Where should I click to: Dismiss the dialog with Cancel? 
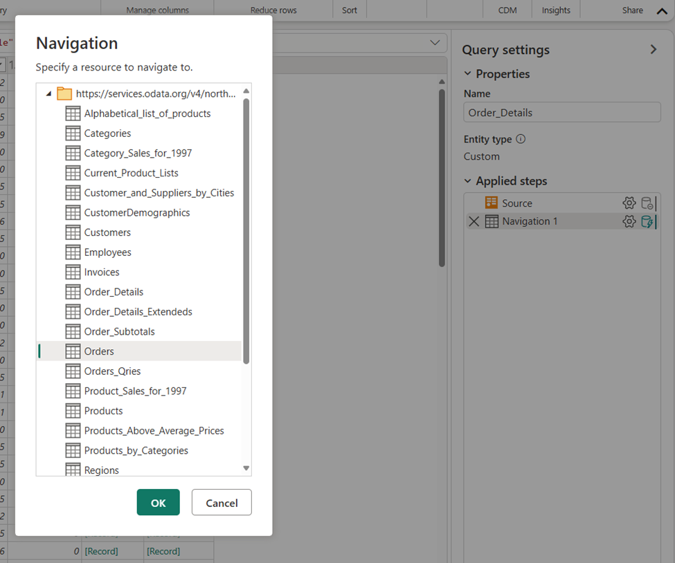tap(222, 502)
